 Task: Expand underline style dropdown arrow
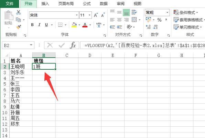[52, 25]
